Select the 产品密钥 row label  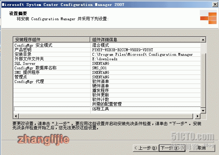coord(23,50)
